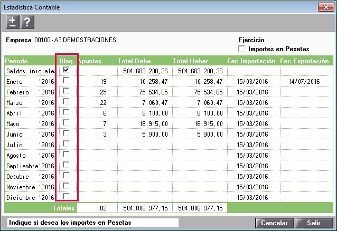Viewport: 337px width, 231px height.
Task: Check the Bloq. box for Noviembre 2016
Action: pos(66,186)
